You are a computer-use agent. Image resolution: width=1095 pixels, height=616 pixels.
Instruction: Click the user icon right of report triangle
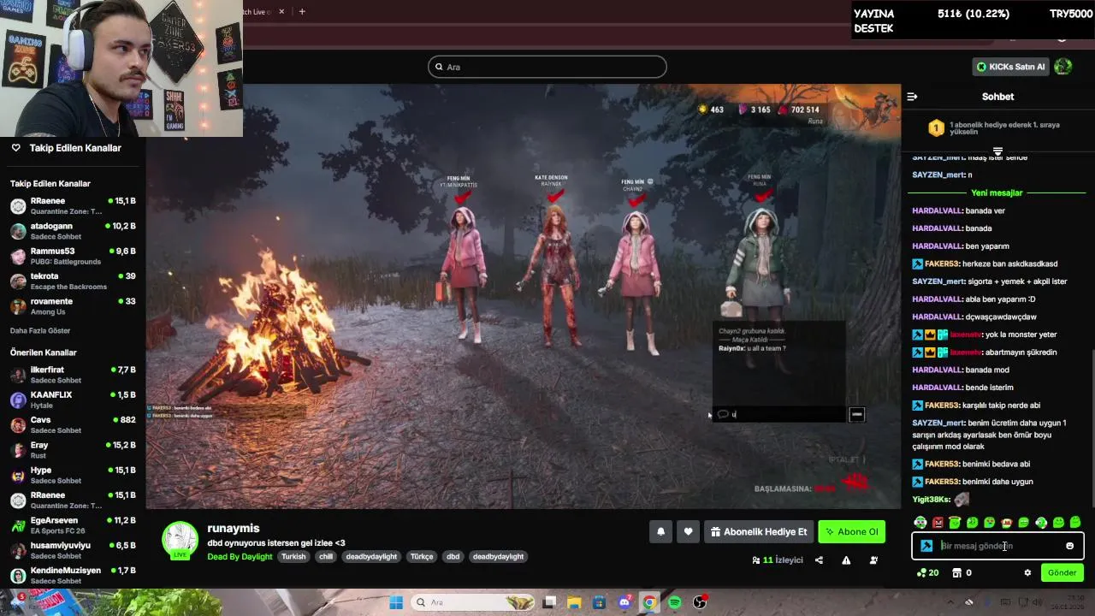(873, 560)
